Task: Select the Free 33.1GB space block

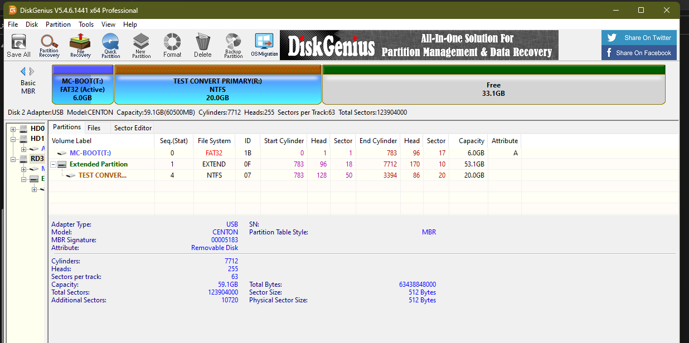Action: (x=493, y=85)
